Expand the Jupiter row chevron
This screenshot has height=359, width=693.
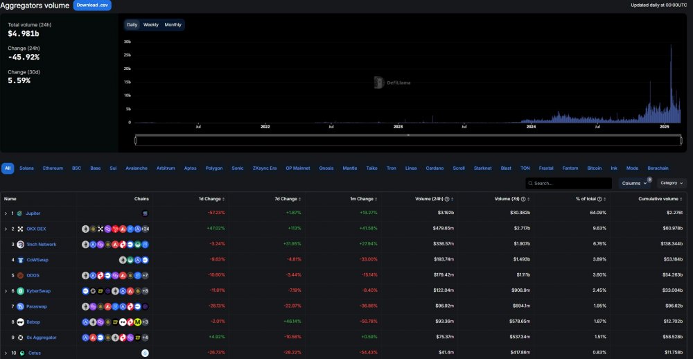coord(6,213)
